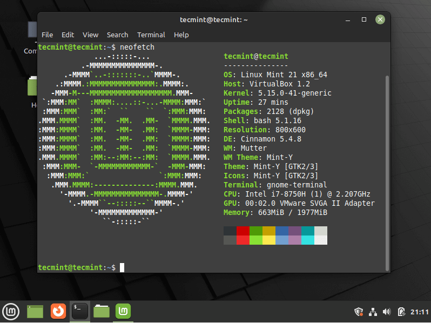431x323 pixels.
Task: Open the volume speaker tray icon
Action: click(x=387, y=312)
